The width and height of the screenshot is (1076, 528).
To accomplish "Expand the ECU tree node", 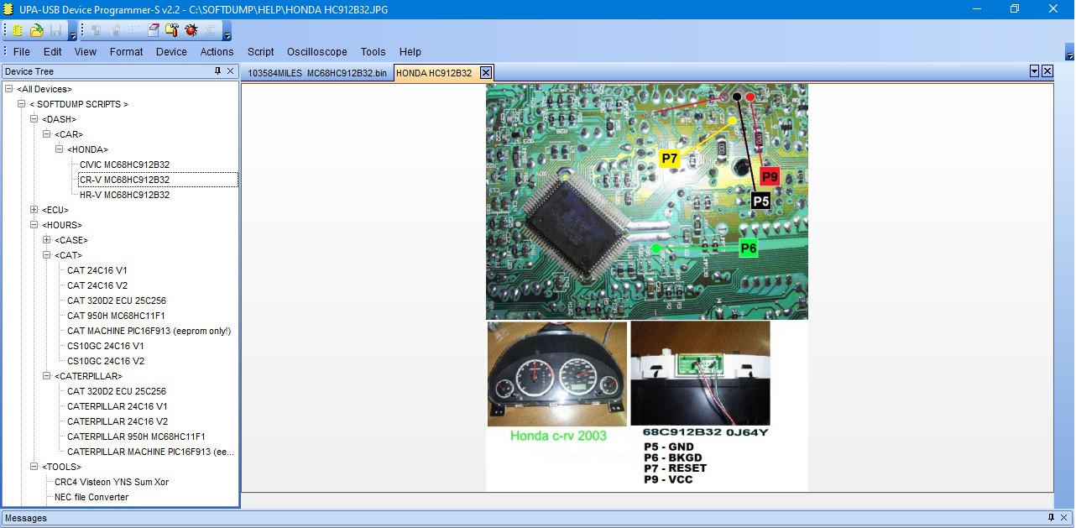I will 34,210.
